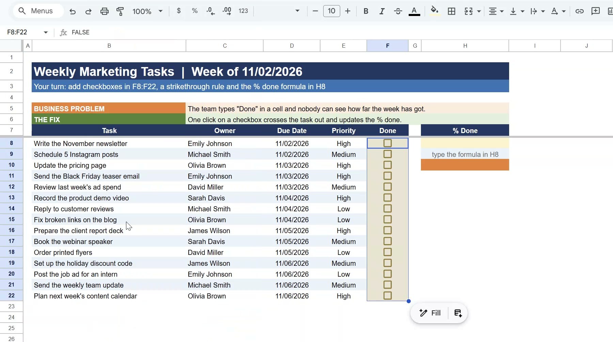Open the Borders tool
Viewport: 613px width, 342px height.
tap(452, 11)
